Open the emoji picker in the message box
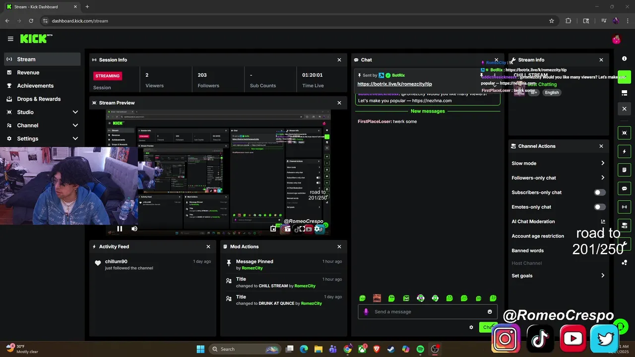The image size is (635, 357). (490, 312)
